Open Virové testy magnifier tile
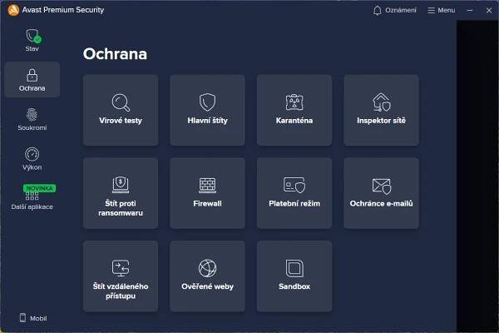 pyautogui.click(x=121, y=110)
